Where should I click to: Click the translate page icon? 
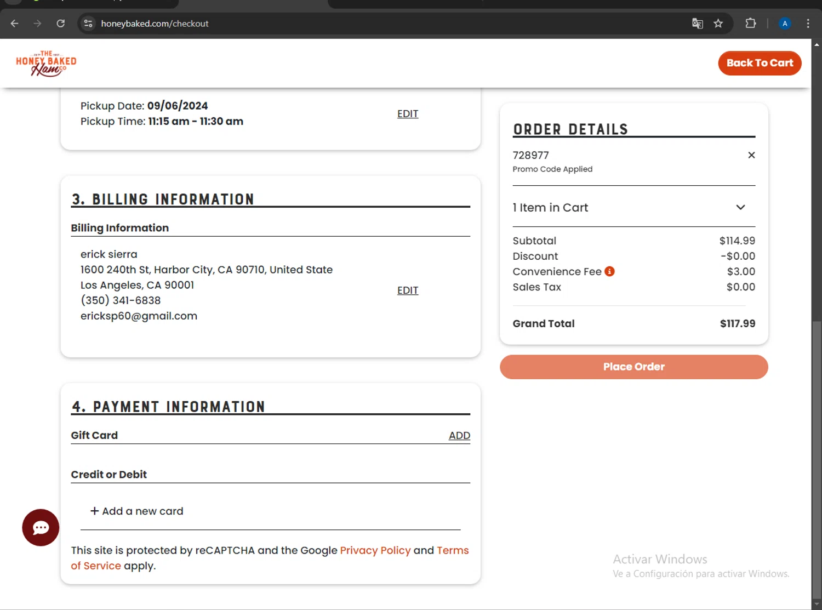coord(697,24)
